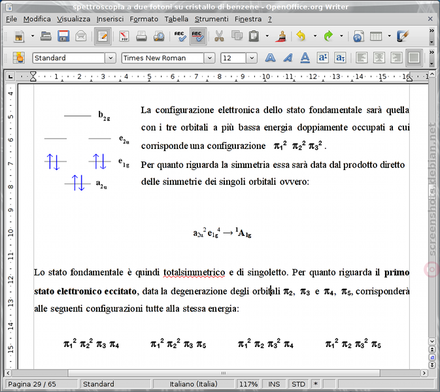Copy the selection with the Copy icon
Viewport: 440px width, 392px height.
pyautogui.click(x=237, y=36)
